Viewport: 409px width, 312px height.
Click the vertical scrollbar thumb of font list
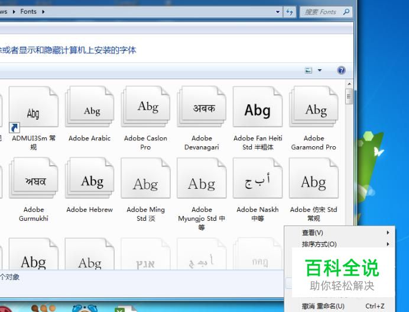point(349,97)
